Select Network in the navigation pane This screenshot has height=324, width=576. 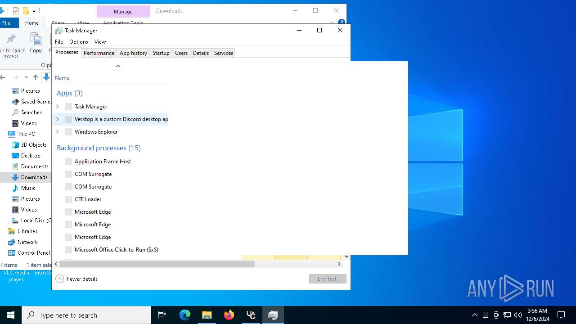[27, 242]
